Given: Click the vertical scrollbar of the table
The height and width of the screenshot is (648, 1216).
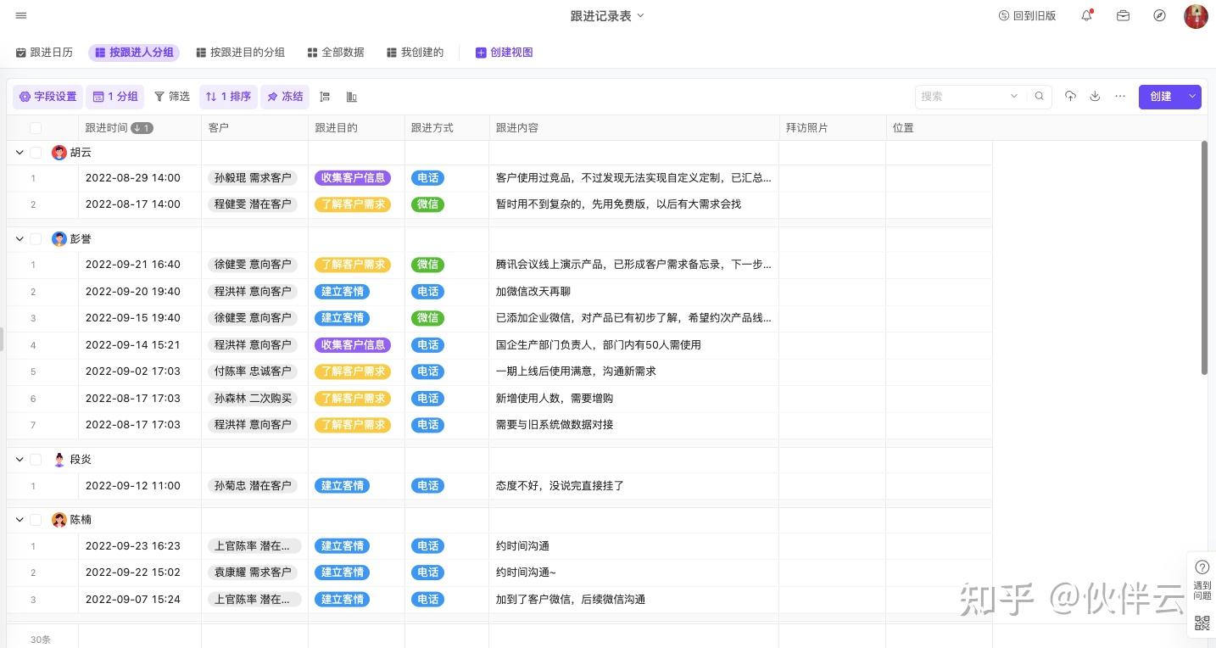Looking at the screenshot, I should [1204, 258].
